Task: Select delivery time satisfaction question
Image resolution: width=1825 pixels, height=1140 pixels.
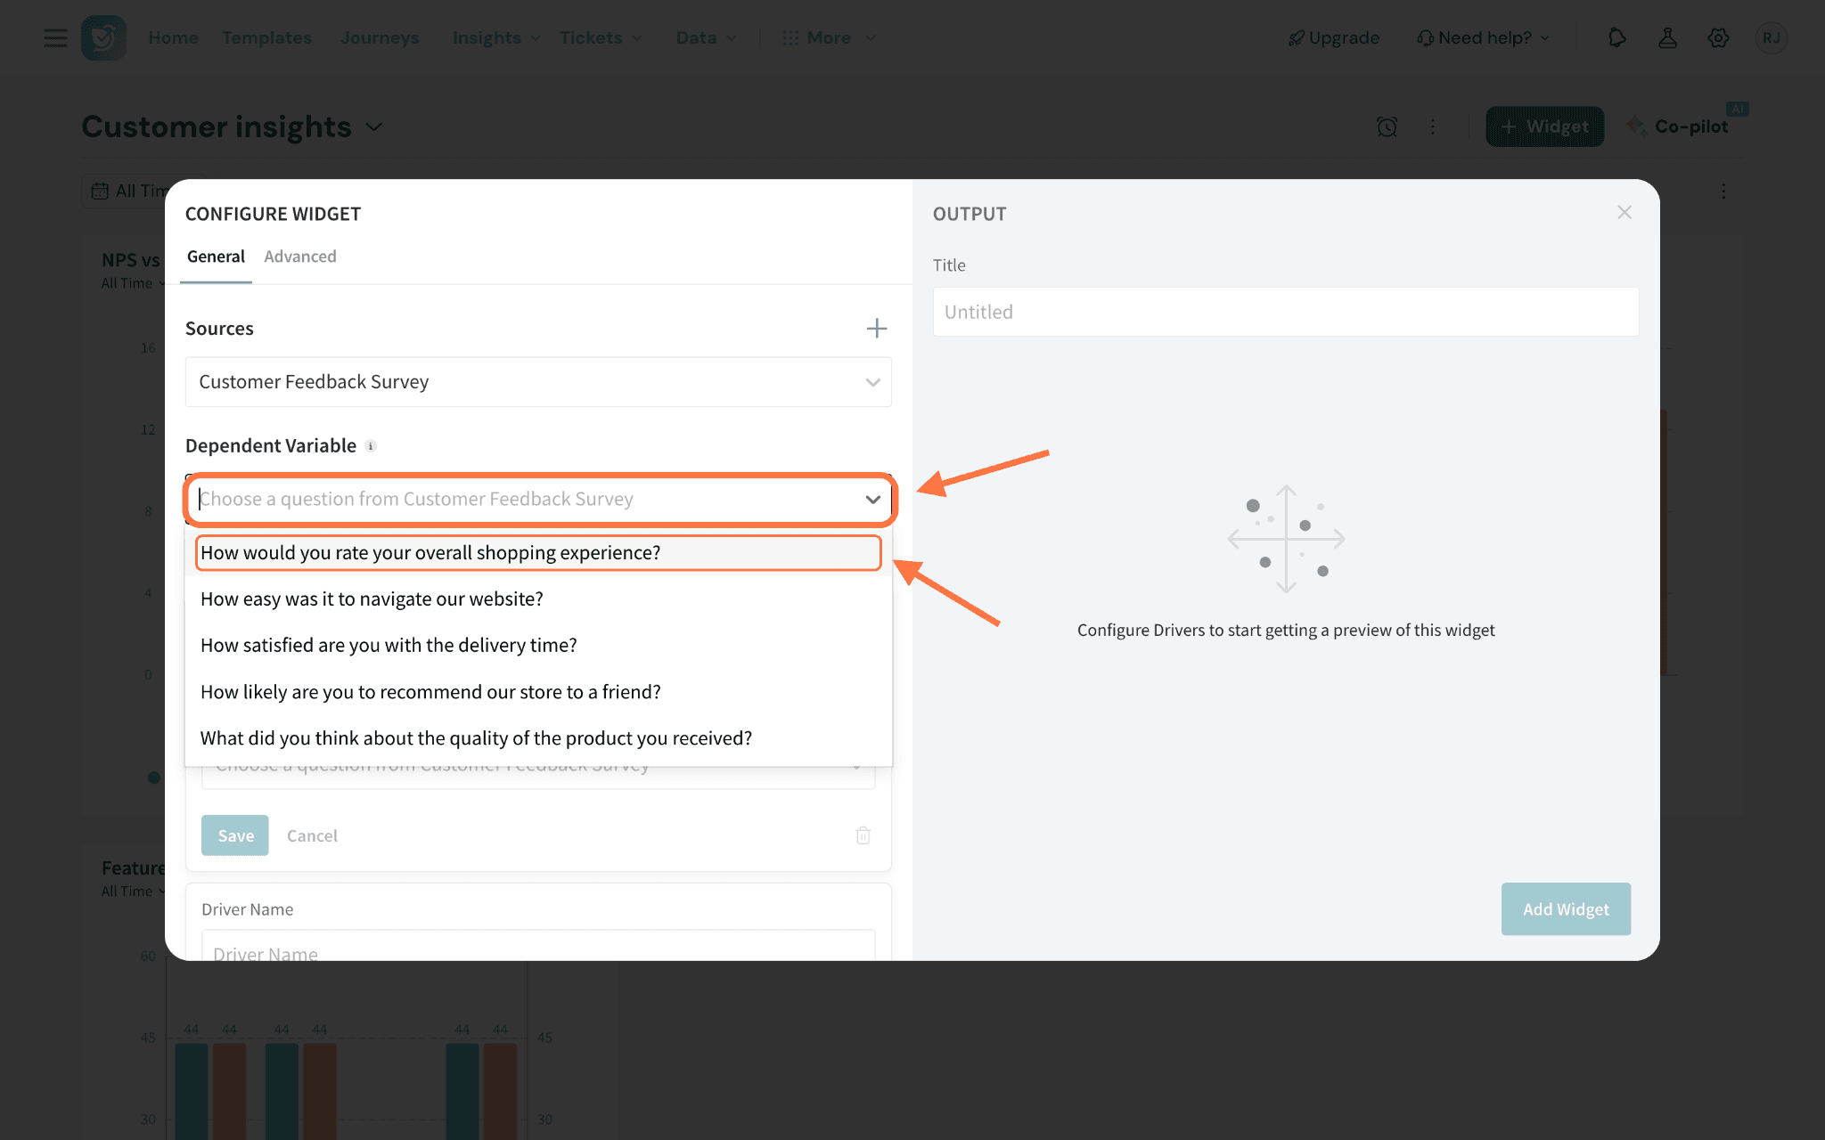Action: [x=538, y=645]
